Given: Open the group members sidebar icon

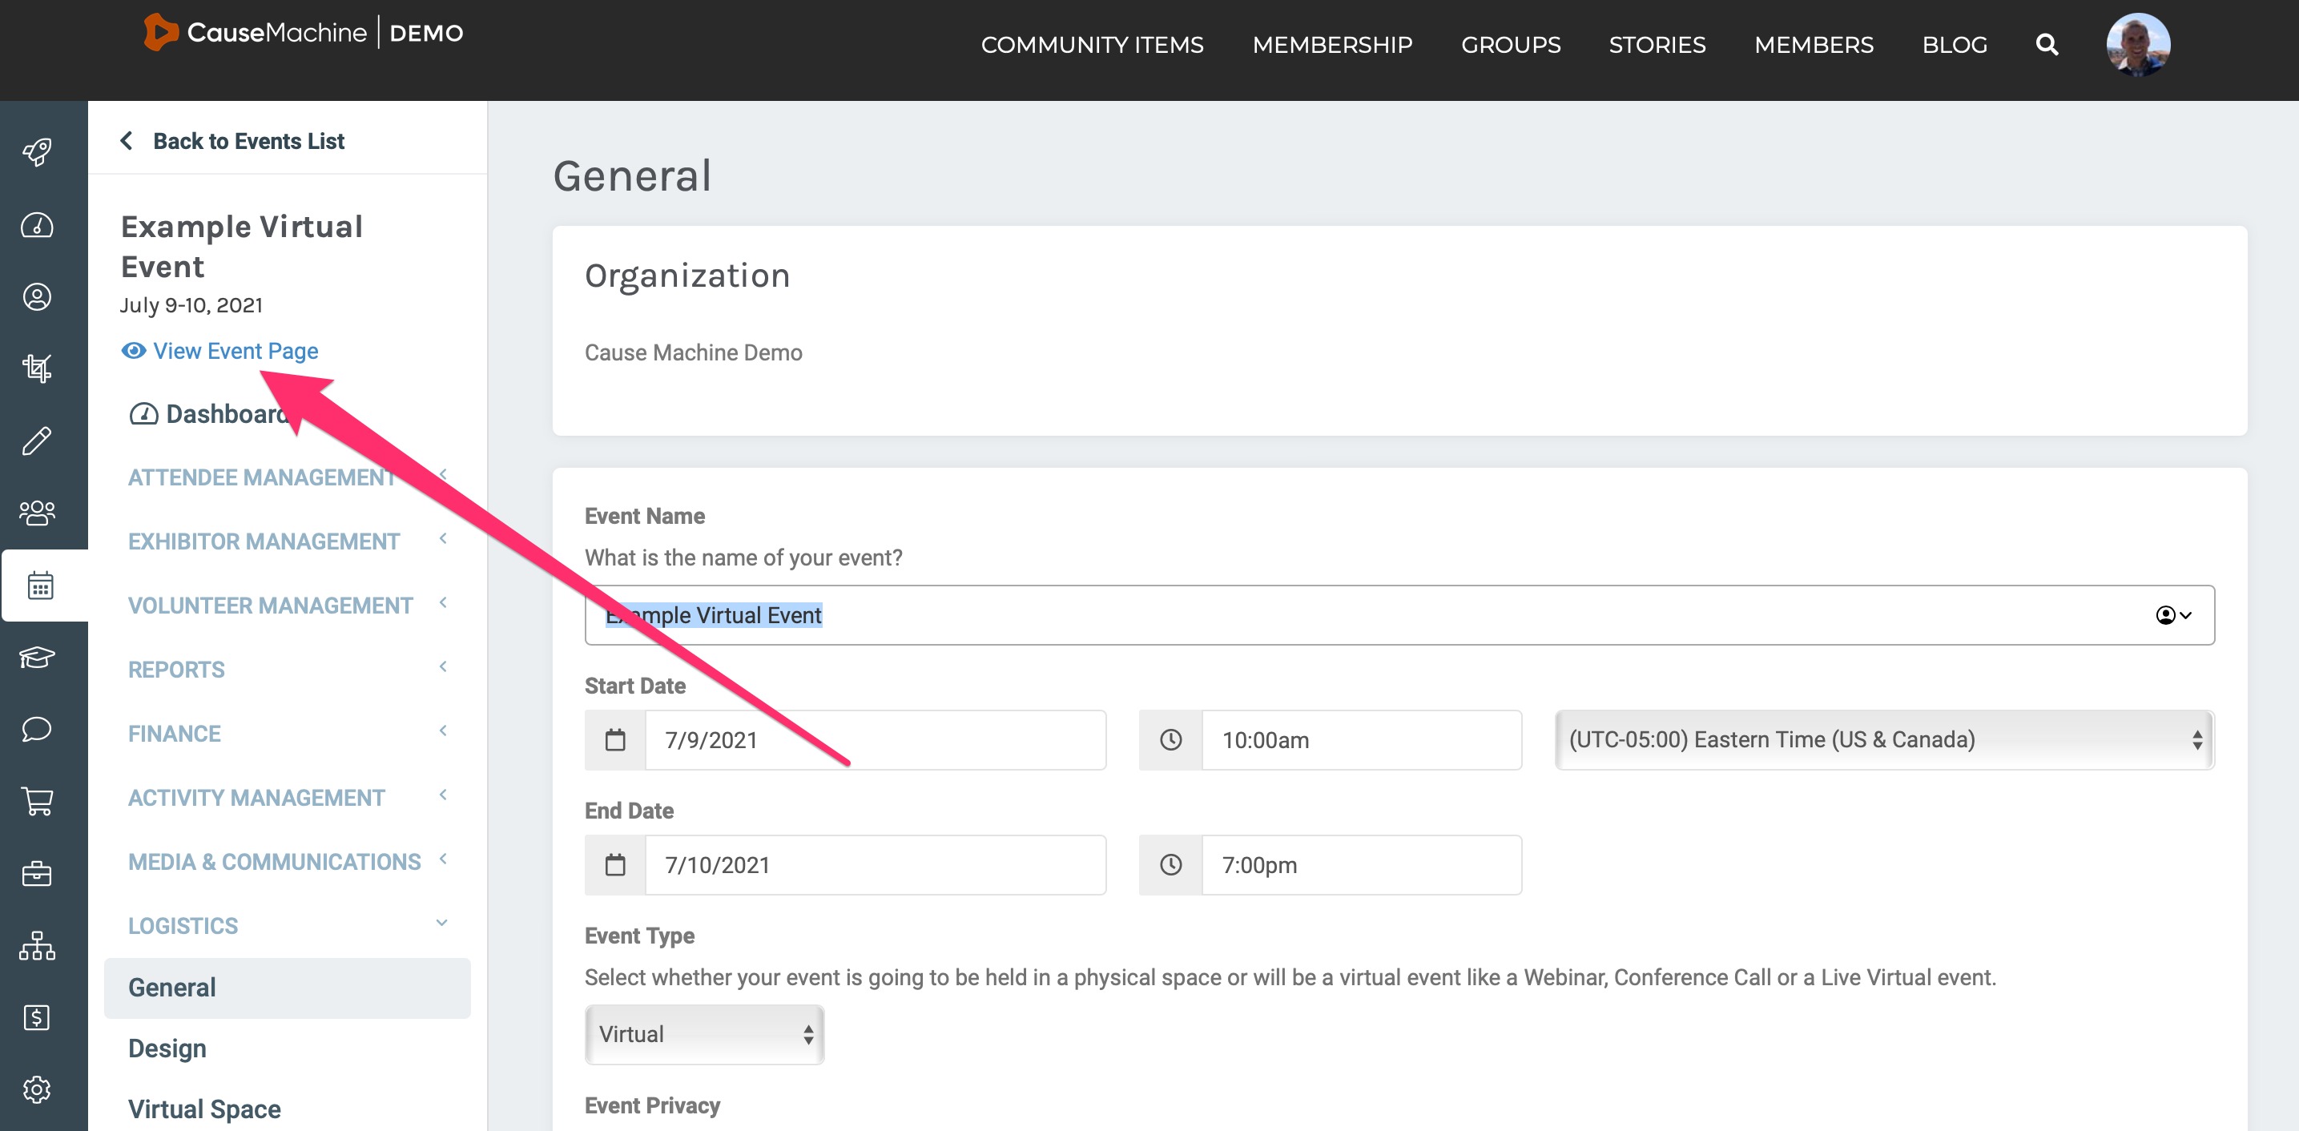Looking at the screenshot, I should [38, 513].
